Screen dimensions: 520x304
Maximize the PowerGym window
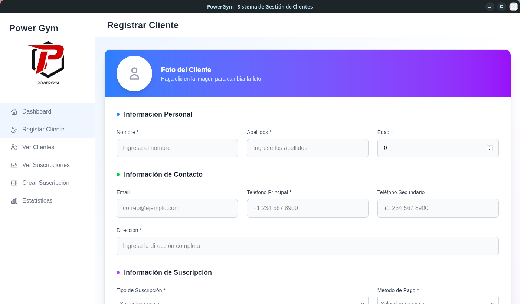click(x=502, y=7)
